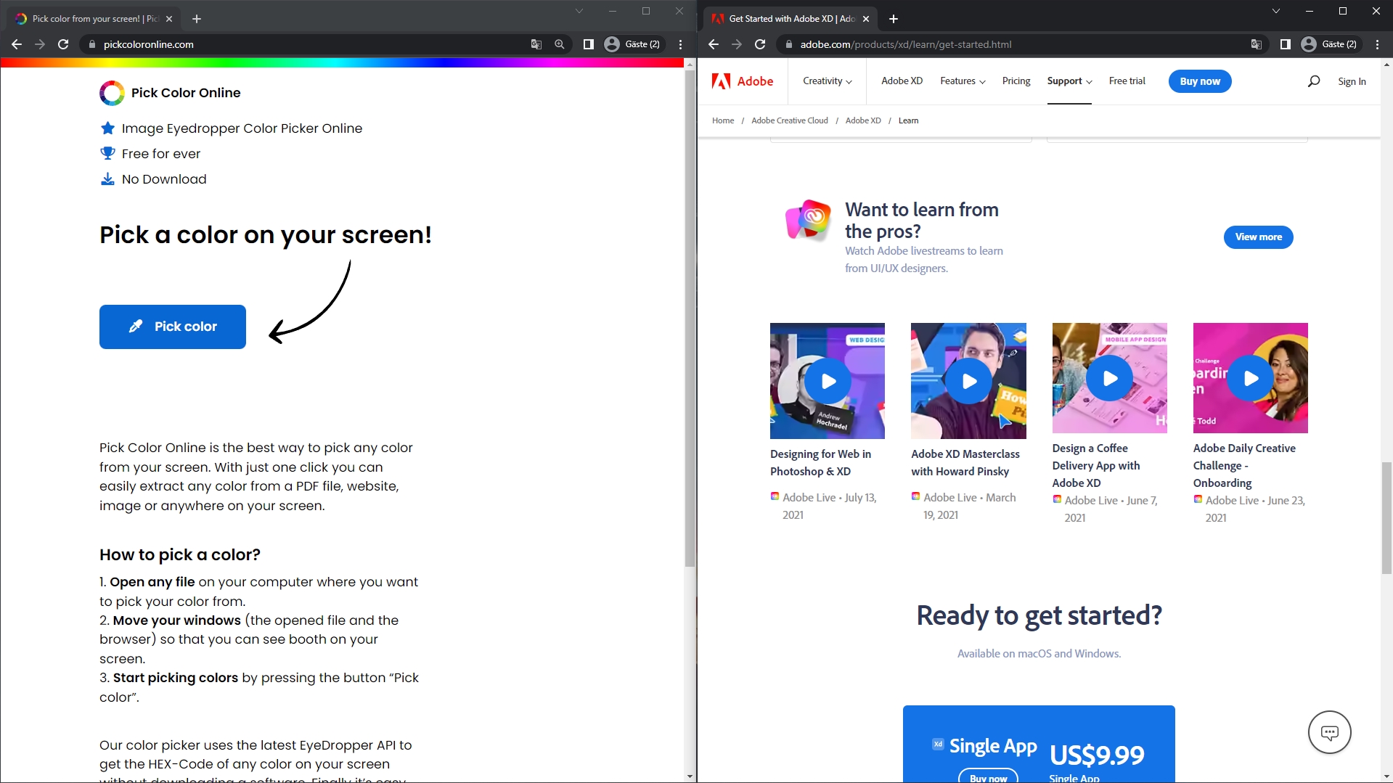Click the Pick a color on your screen heading

tap(266, 235)
